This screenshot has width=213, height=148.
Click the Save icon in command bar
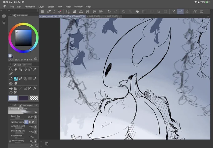pos(81,12)
